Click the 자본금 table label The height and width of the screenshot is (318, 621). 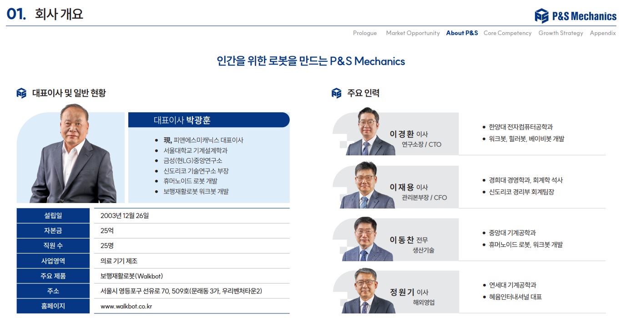[53, 231]
